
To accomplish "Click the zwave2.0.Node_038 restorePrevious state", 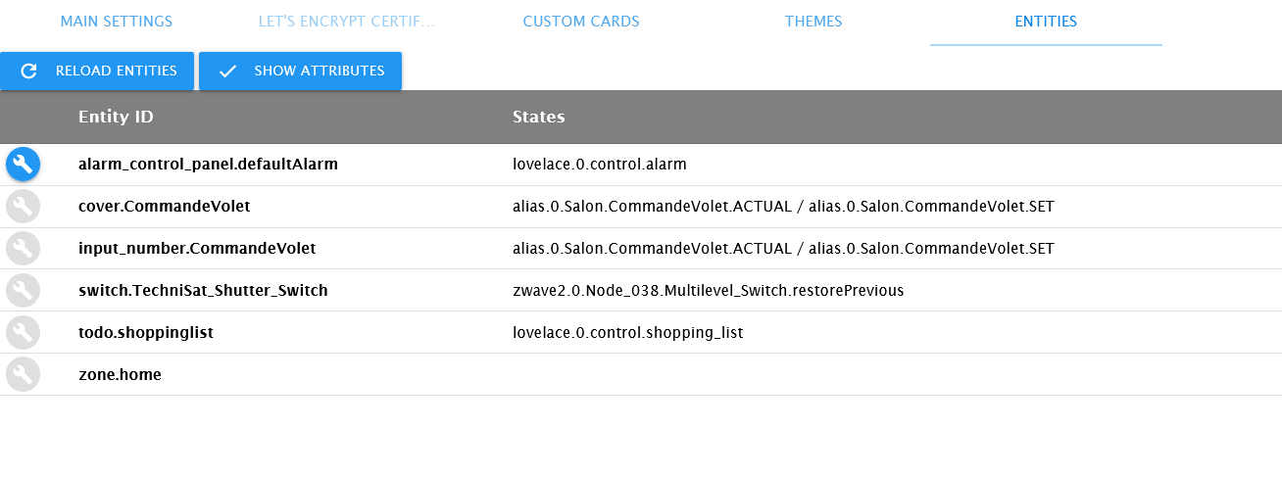I will (x=708, y=291).
